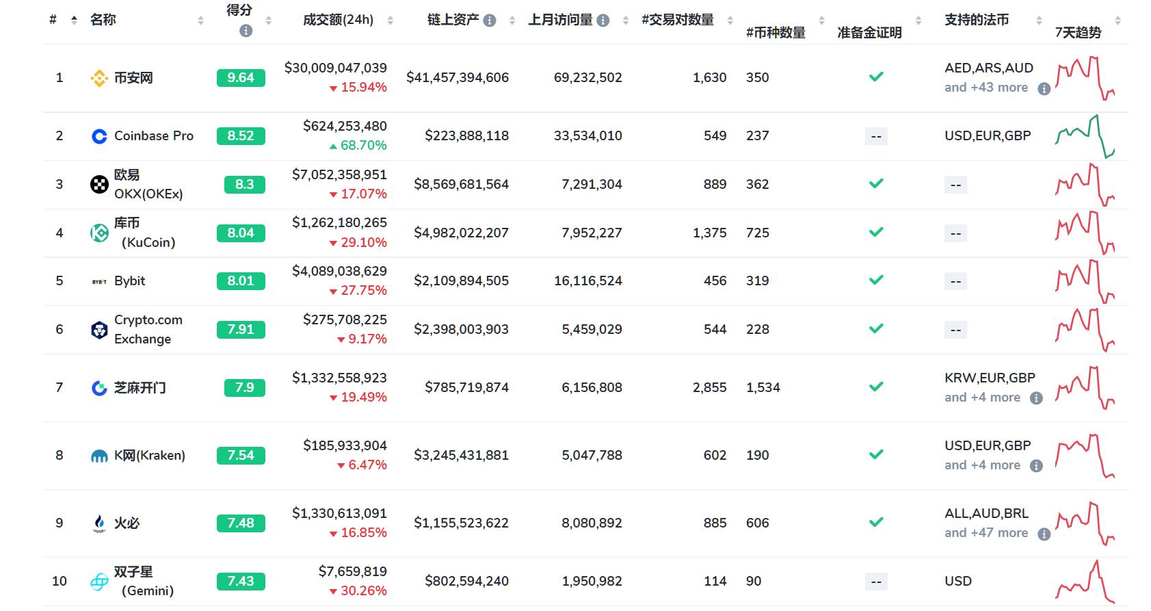The height and width of the screenshot is (611, 1151).
Task: Click info icon next to 火必's +47 more
Action: coord(1044,534)
